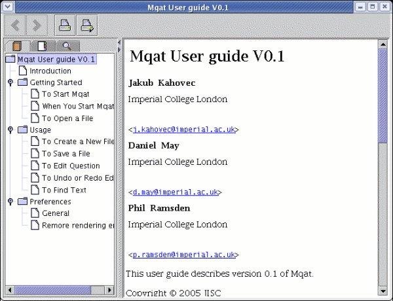Click the right expand arrow on the pane divider
The image size is (393, 301).
[119, 50]
